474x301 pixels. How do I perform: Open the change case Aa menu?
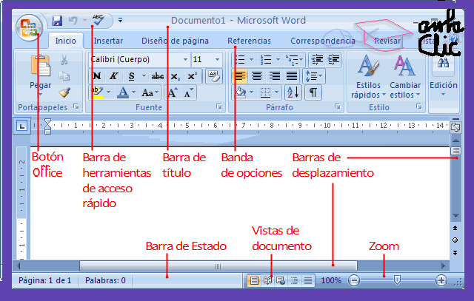150,92
